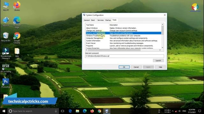The image size is (204, 114).
Task: Click ENG language indicator
Action: (x=184, y=111)
